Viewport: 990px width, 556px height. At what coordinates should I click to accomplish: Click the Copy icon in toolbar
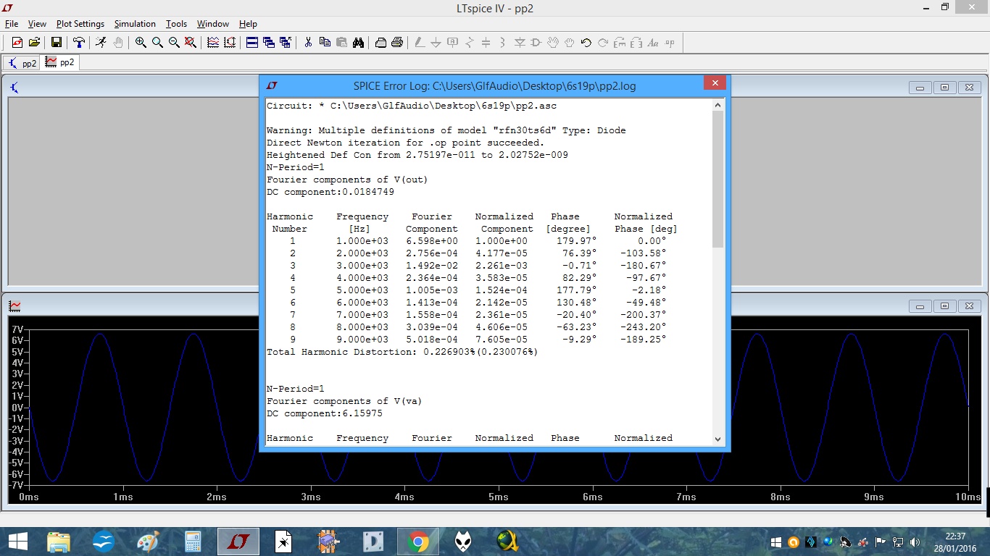tap(325, 43)
